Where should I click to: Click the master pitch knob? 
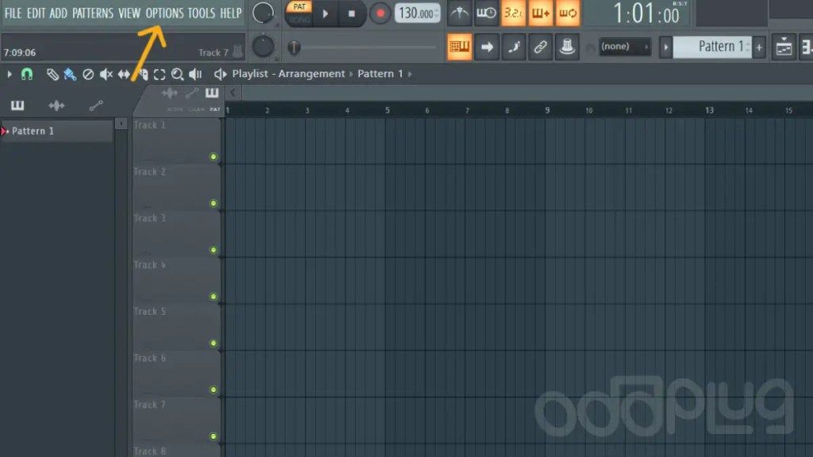tap(263, 47)
